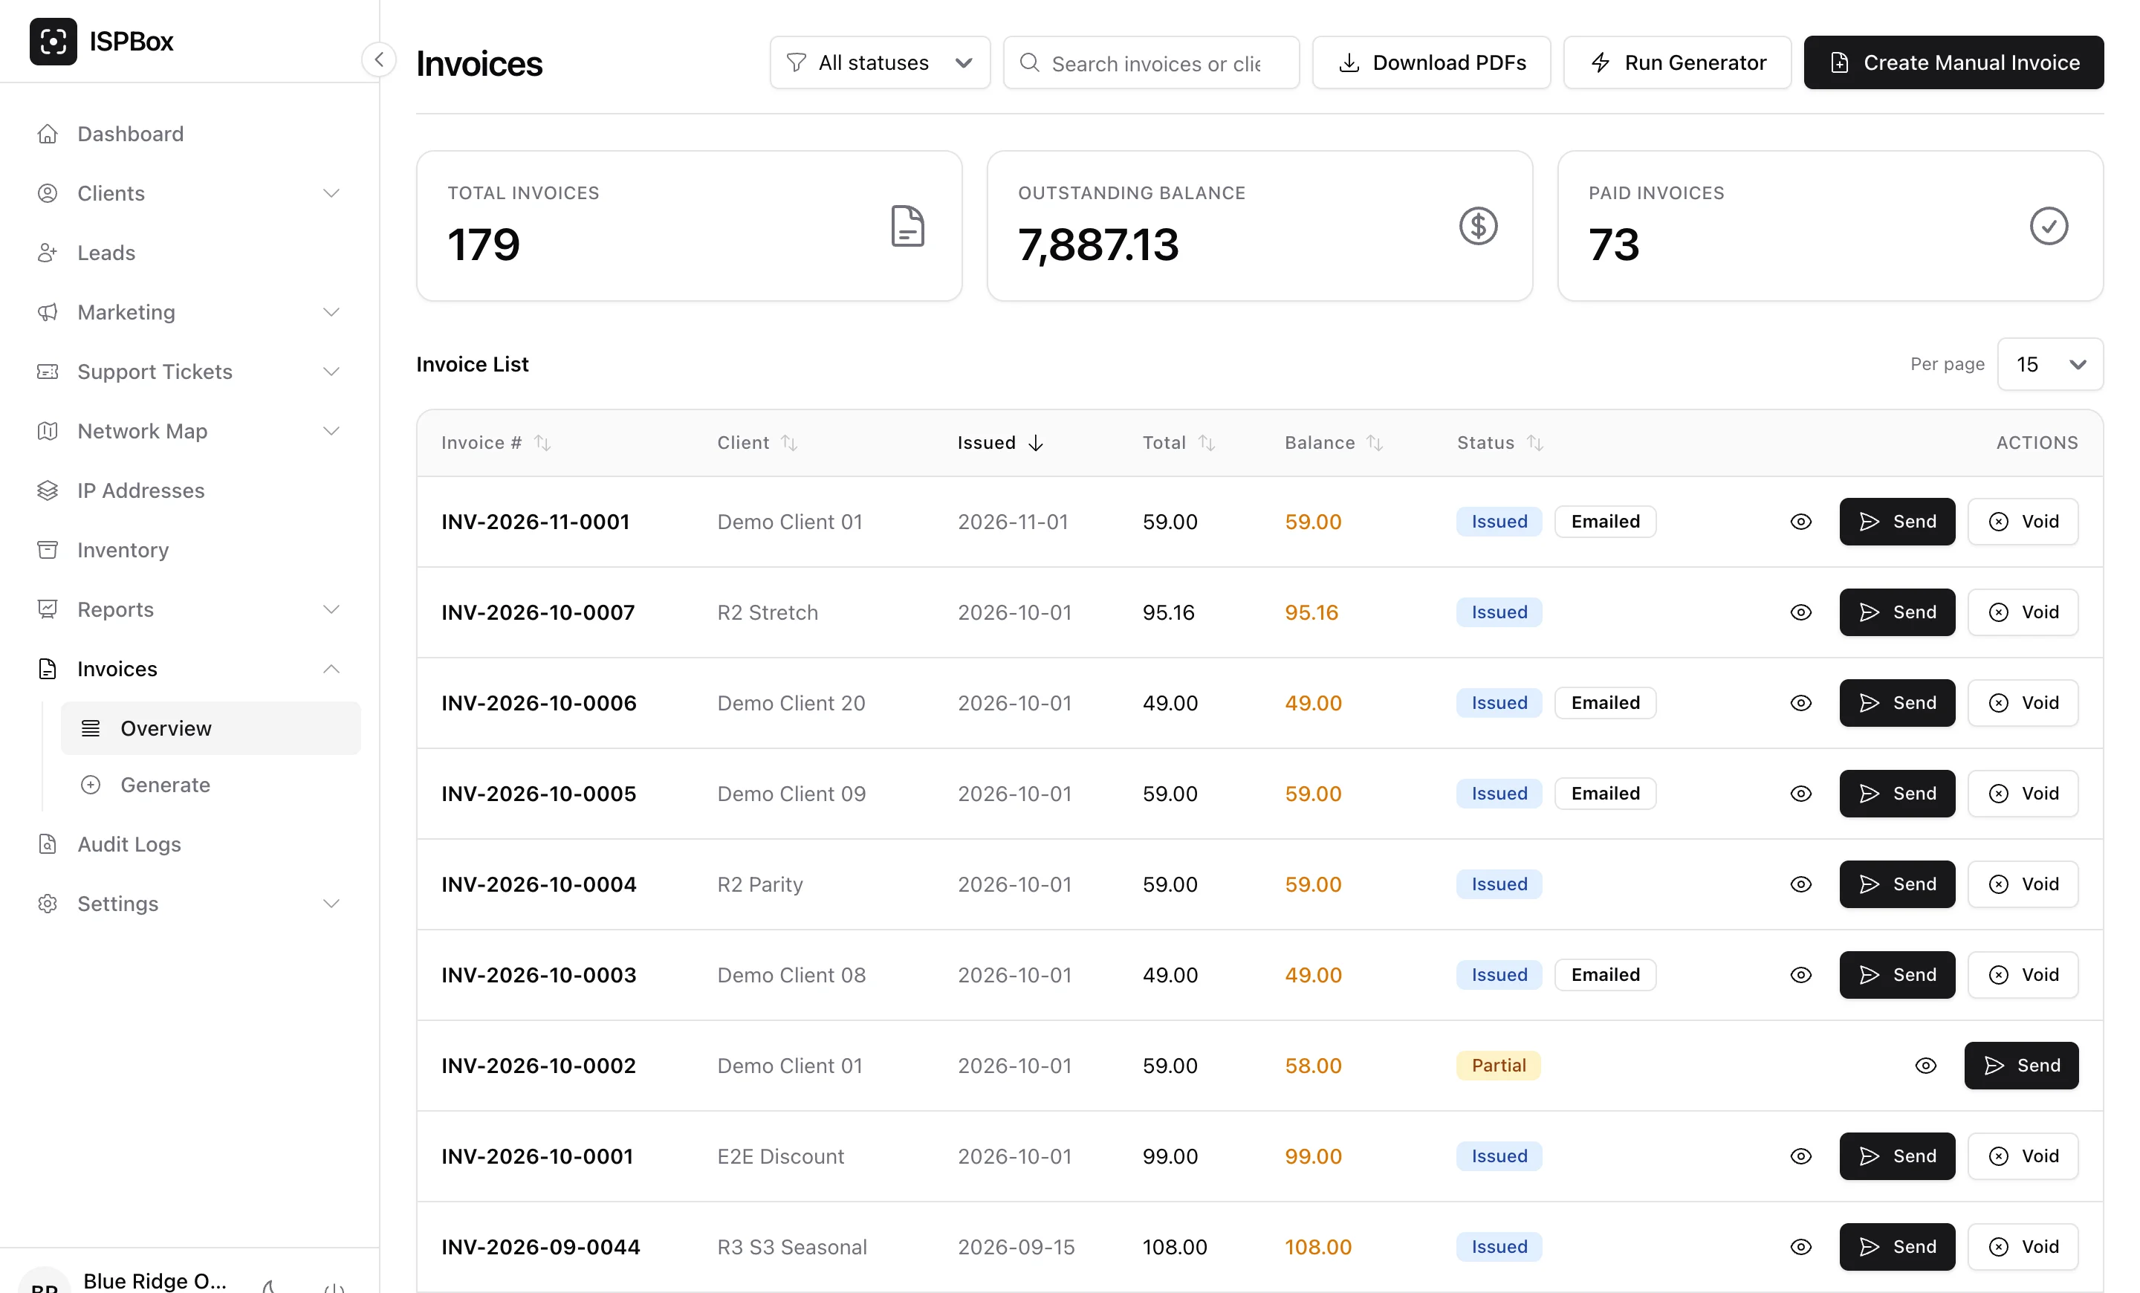Expand Network Map submenu chevron
This screenshot has width=2140, height=1293.
(x=331, y=431)
